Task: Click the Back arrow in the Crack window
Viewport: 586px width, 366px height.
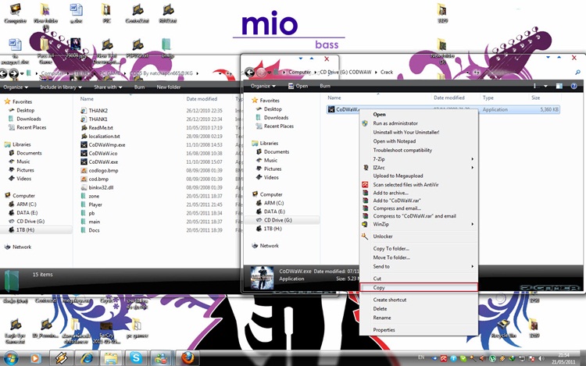Action: coord(250,72)
